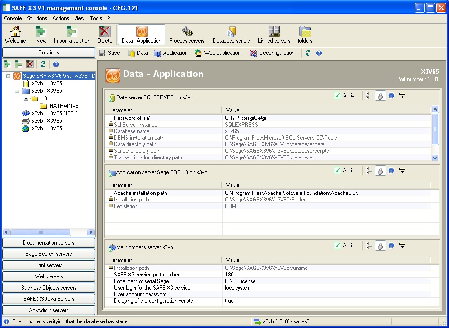Refresh using icon beside Deconfiguration
This screenshot has width=449, height=328.
pyautogui.click(x=307, y=53)
